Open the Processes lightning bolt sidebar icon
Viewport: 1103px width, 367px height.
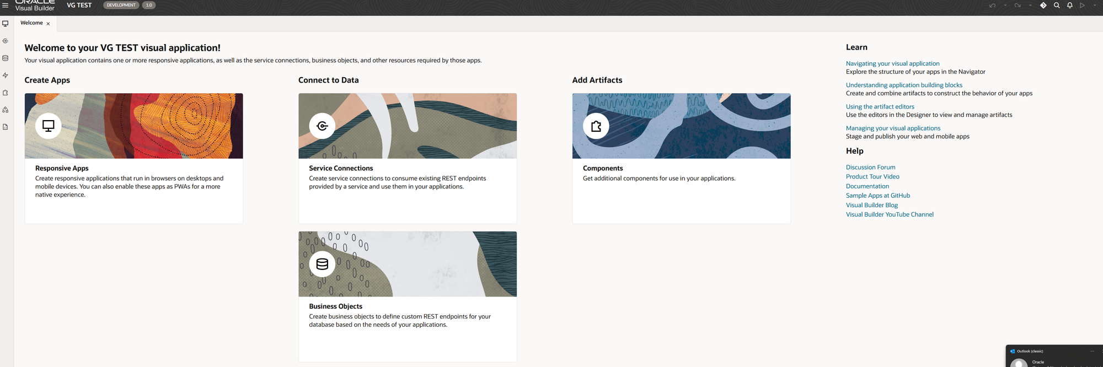(x=6, y=75)
